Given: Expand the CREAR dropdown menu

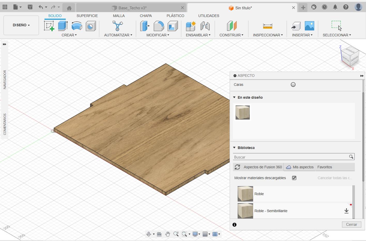Looking at the screenshot, I should 69,35.
